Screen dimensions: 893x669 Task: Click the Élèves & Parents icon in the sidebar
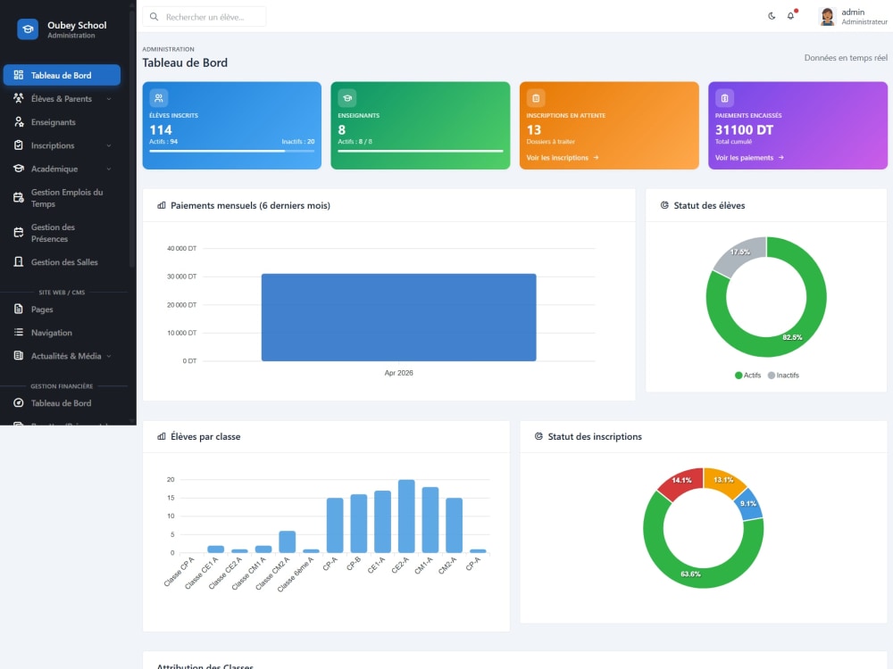click(x=18, y=98)
